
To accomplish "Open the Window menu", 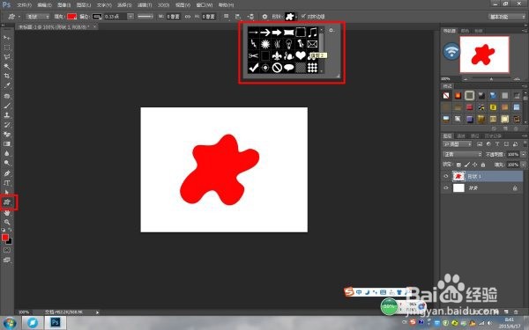I will (205, 5).
